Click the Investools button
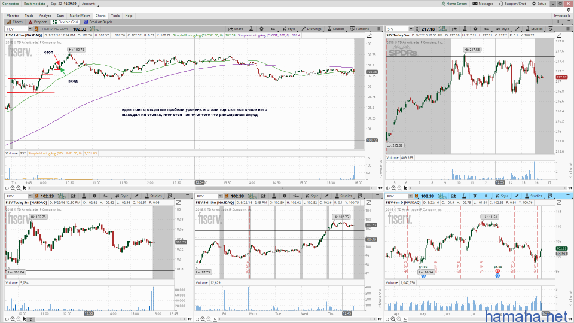Screen dimensions: 574x323 [x=562, y=16]
